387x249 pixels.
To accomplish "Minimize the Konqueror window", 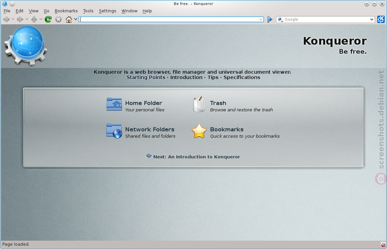I will (x=367, y=4).
